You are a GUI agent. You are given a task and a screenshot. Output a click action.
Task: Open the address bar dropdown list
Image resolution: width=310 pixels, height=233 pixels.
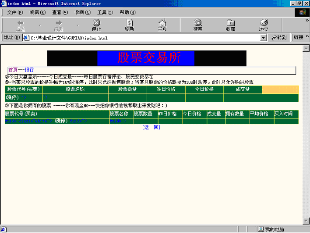tap(263, 38)
